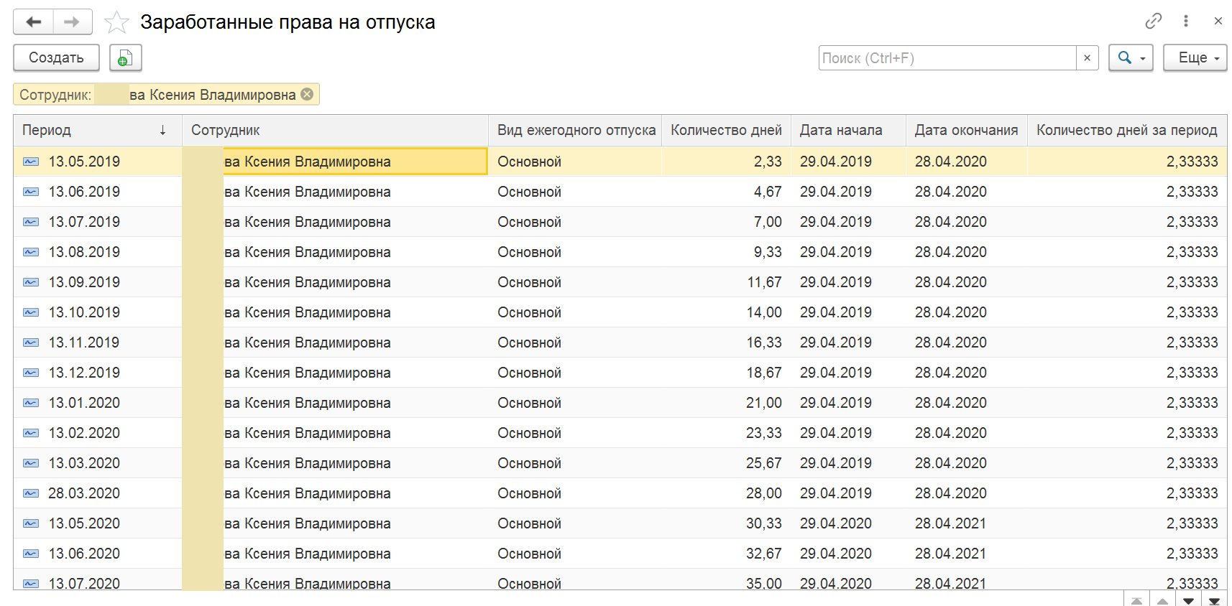Close the Заработанные права на отпуска form
Screen dimensions: 1232x606
(1218, 21)
